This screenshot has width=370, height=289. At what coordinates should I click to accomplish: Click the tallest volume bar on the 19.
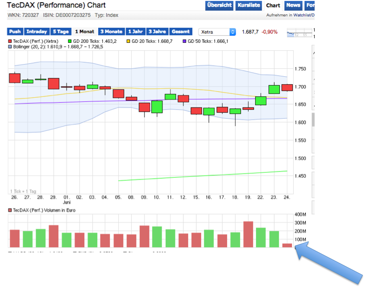point(248,234)
